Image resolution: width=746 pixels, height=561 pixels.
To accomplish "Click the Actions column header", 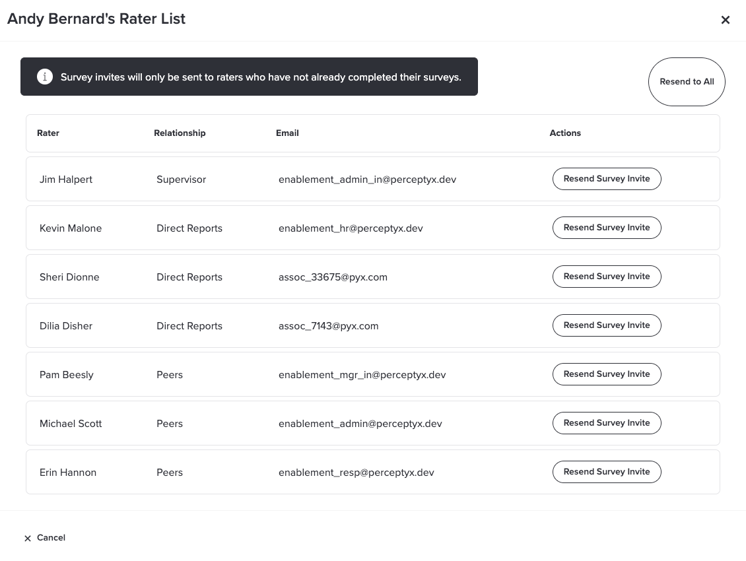I will pyautogui.click(x=565, y=133).
